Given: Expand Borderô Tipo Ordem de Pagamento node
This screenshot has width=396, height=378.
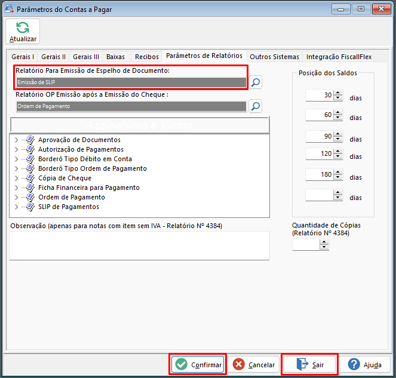Looking at the screenshot, I should (16, 168).
